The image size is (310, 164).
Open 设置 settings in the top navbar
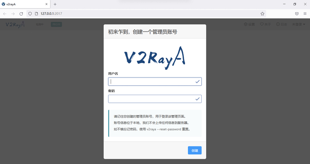click(x=249, y=24)
